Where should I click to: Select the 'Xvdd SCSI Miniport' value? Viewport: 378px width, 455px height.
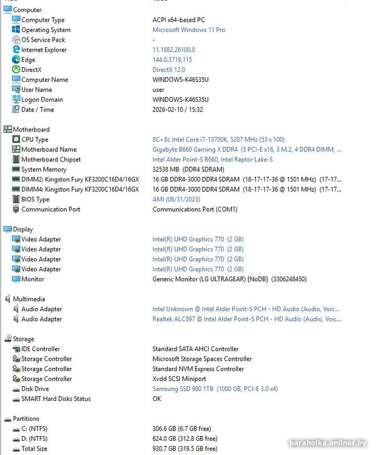pyautogui.click(x=179, y=378)
